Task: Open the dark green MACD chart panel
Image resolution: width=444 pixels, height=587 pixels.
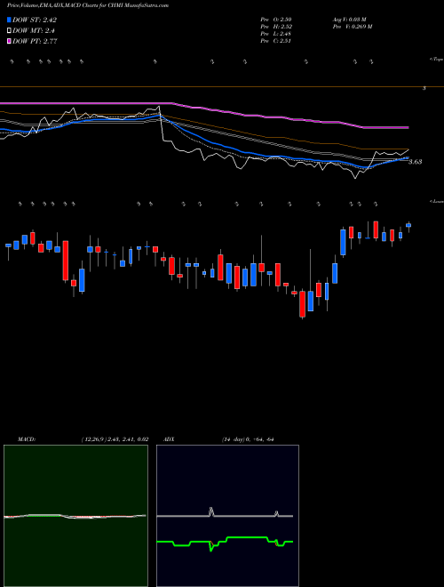Action: pyautogui.click(x=75, y=516)
